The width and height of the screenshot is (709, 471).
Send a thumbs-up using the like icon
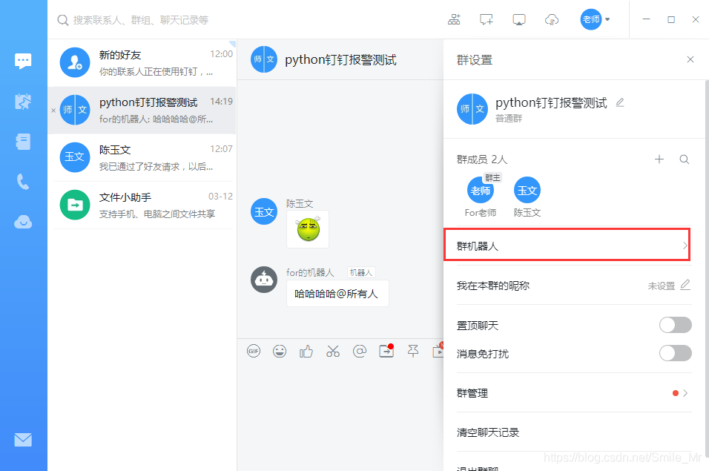(x=306, y=351)
